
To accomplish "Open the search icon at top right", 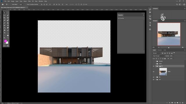I will (177, 5).
